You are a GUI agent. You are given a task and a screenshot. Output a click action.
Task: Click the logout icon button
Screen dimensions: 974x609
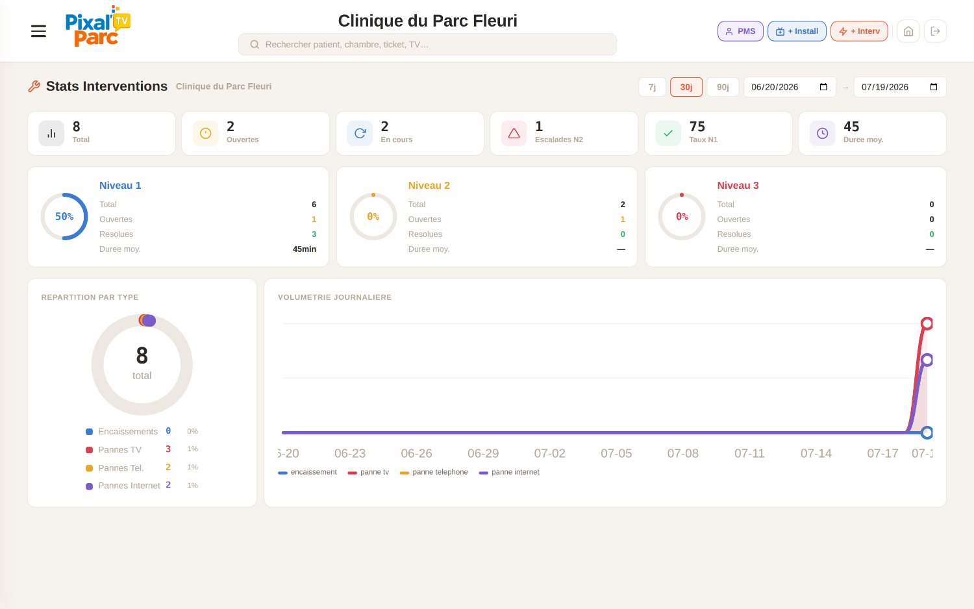935,31
